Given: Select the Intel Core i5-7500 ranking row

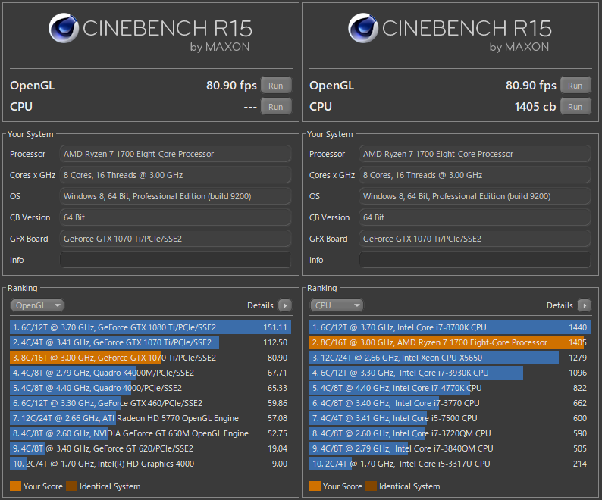Looking at the screenshot, I should click(x=450, y=418).
